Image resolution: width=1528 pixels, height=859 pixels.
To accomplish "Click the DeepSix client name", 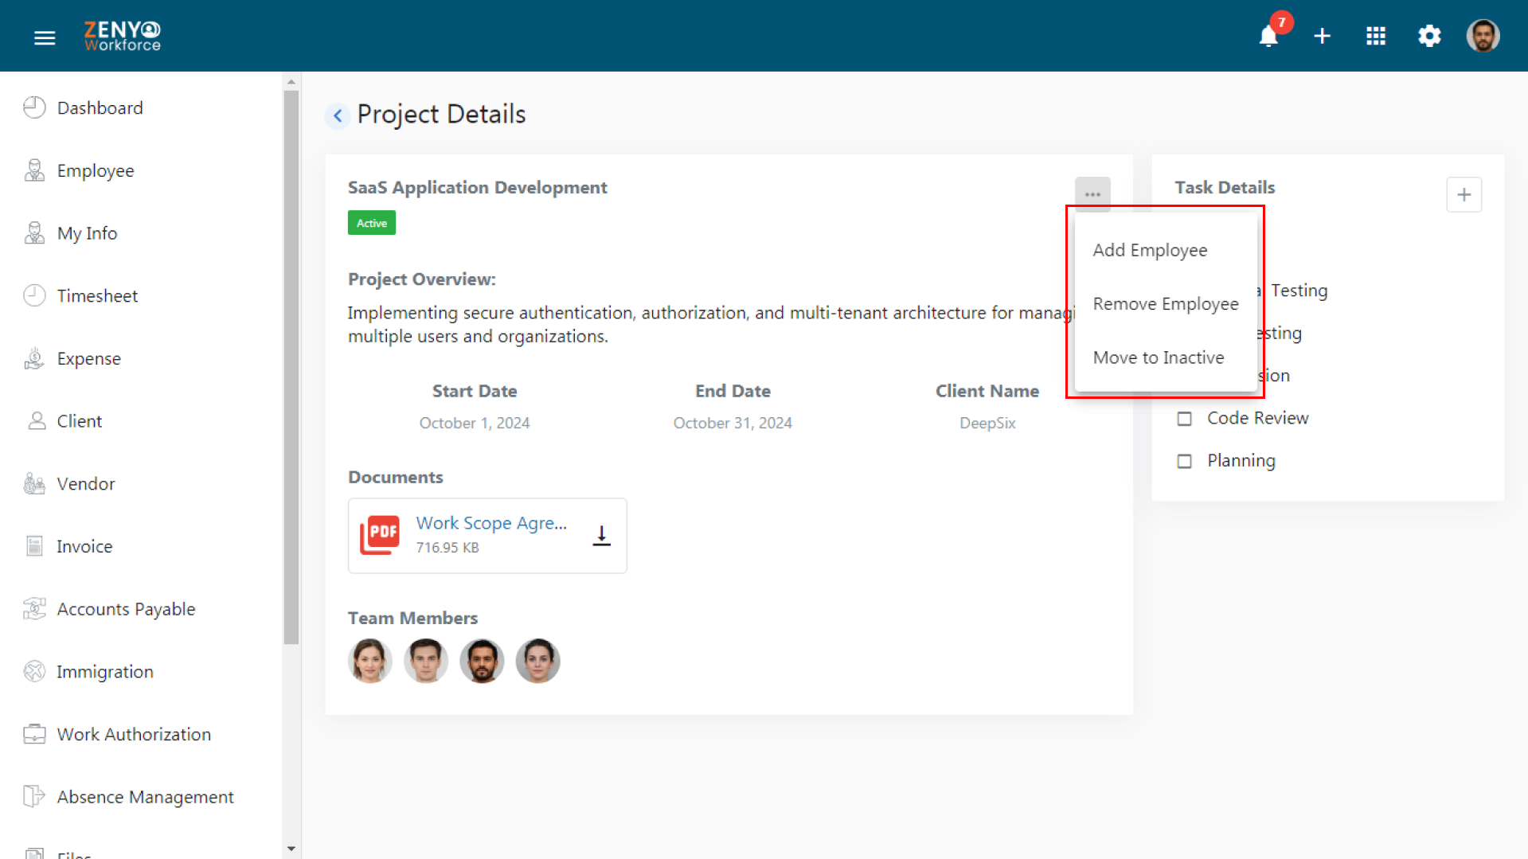I will [987, 423].
